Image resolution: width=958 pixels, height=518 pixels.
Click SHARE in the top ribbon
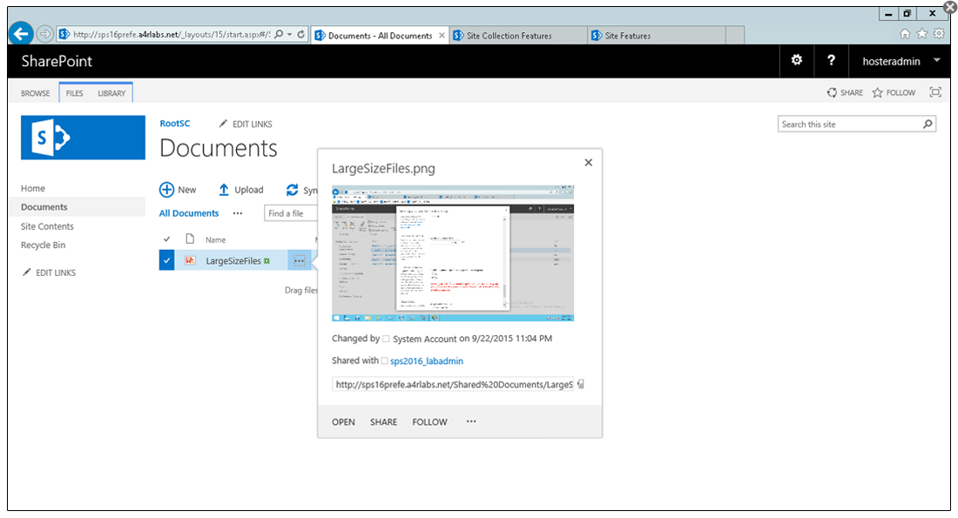tap(845, 93)
